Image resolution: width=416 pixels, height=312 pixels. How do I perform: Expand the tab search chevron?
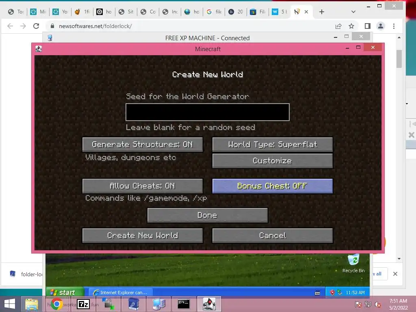[x=353, y=12]
